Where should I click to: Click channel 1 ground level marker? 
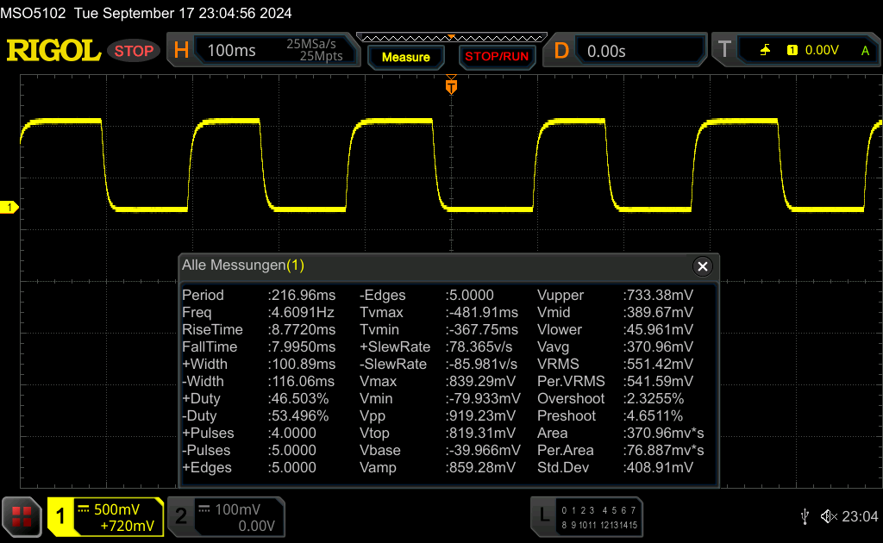coord(9,208)
